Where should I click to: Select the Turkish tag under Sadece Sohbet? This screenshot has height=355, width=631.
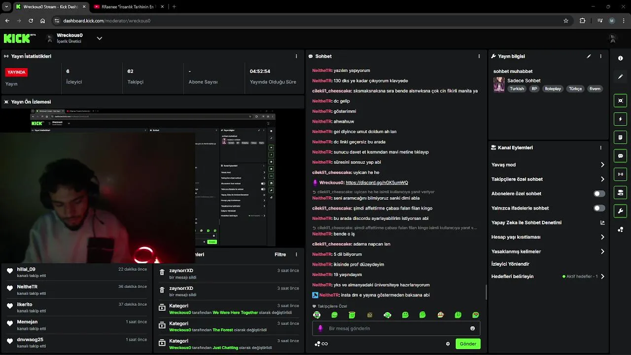point(517,89)
